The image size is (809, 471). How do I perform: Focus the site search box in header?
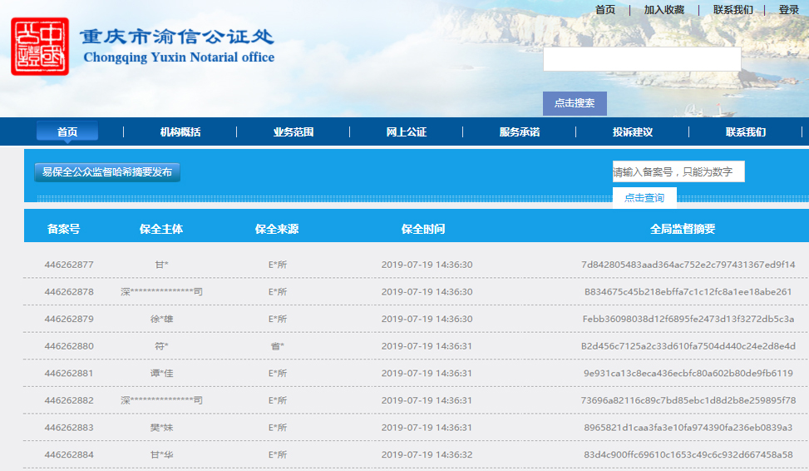642,59
